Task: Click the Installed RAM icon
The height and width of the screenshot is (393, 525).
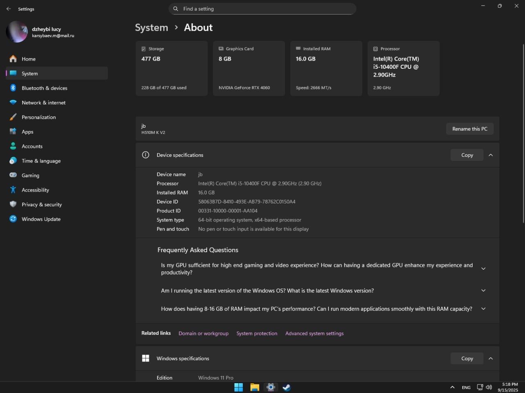Action: [x=298, y=48]
